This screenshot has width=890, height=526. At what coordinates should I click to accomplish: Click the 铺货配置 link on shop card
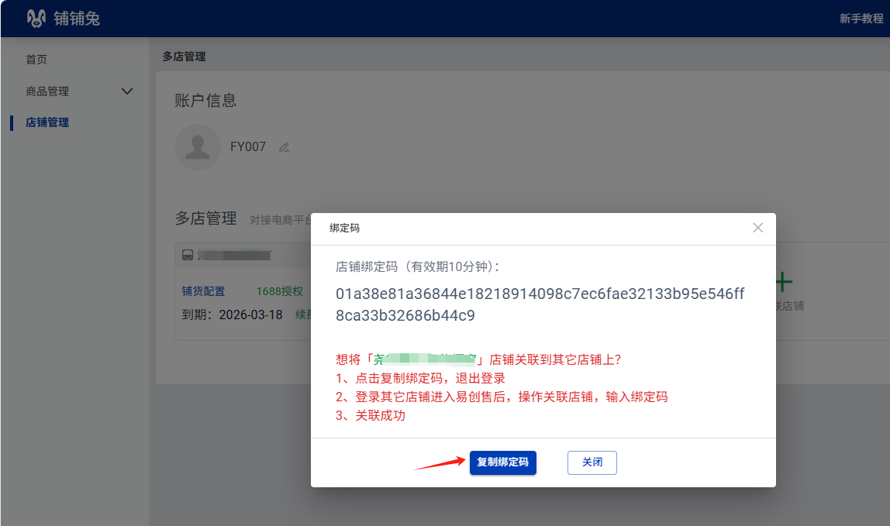point(203,291)
